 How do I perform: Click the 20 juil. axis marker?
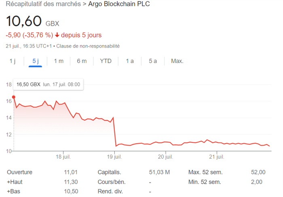point(165,157)
